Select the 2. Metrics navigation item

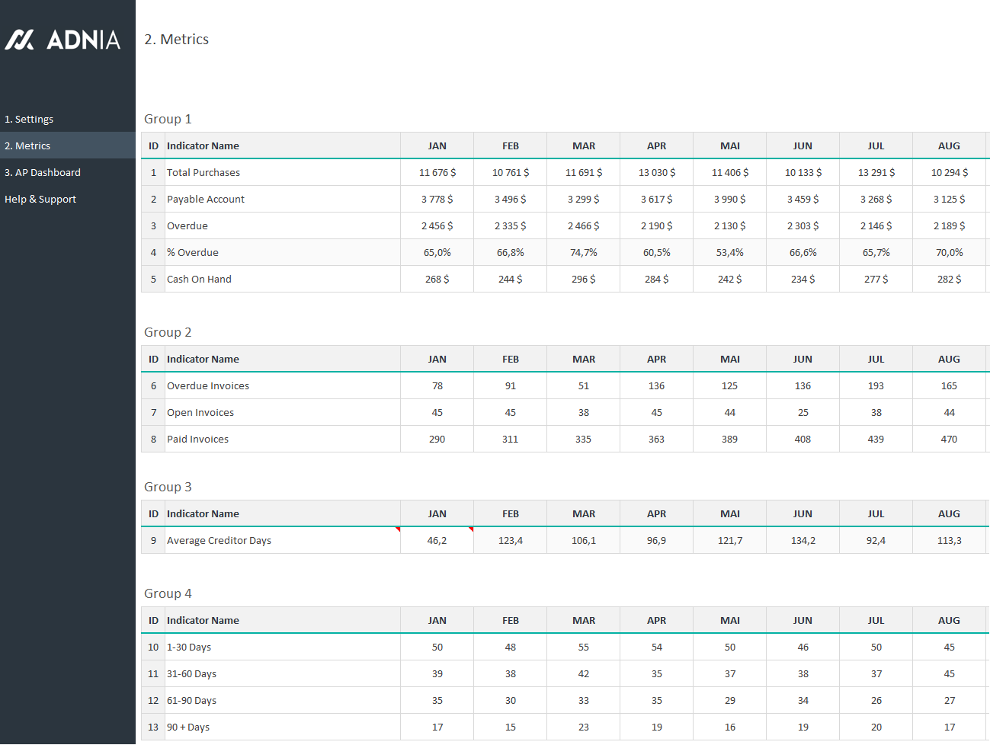pyautogui.click(x=27, y=146)
